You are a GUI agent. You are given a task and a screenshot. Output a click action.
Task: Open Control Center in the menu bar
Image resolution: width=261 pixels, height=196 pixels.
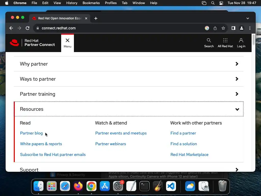point(221,3)
